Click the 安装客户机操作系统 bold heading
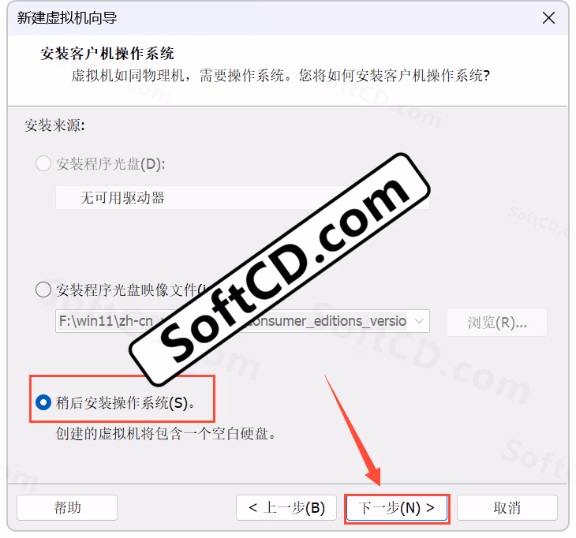 pos(107,54)
